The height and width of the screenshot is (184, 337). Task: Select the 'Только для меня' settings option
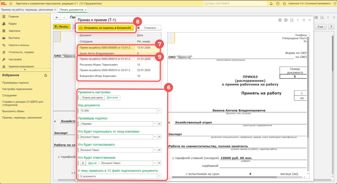(x=92, y=98)
